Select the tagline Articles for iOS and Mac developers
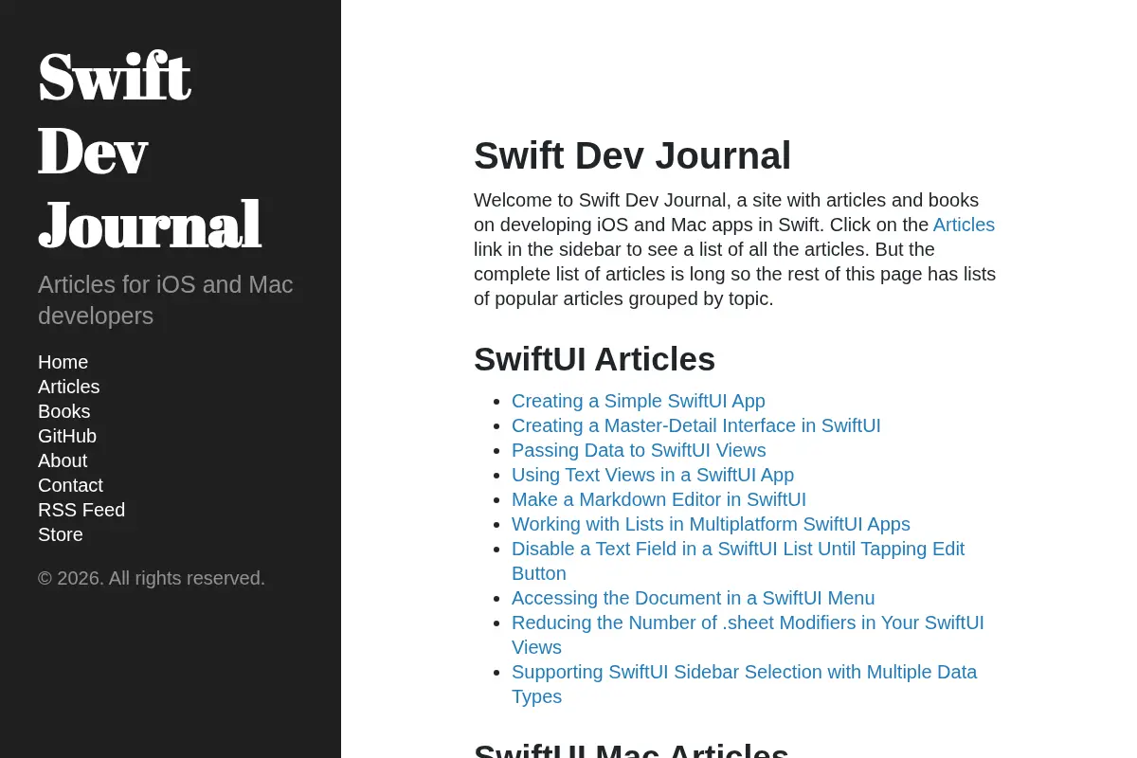 [x=166, y=299]
